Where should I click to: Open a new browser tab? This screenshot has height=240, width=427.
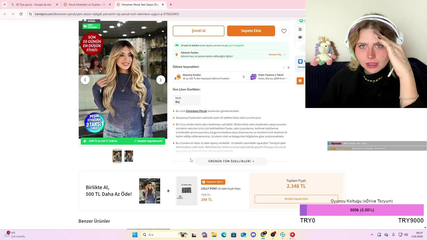171,5
